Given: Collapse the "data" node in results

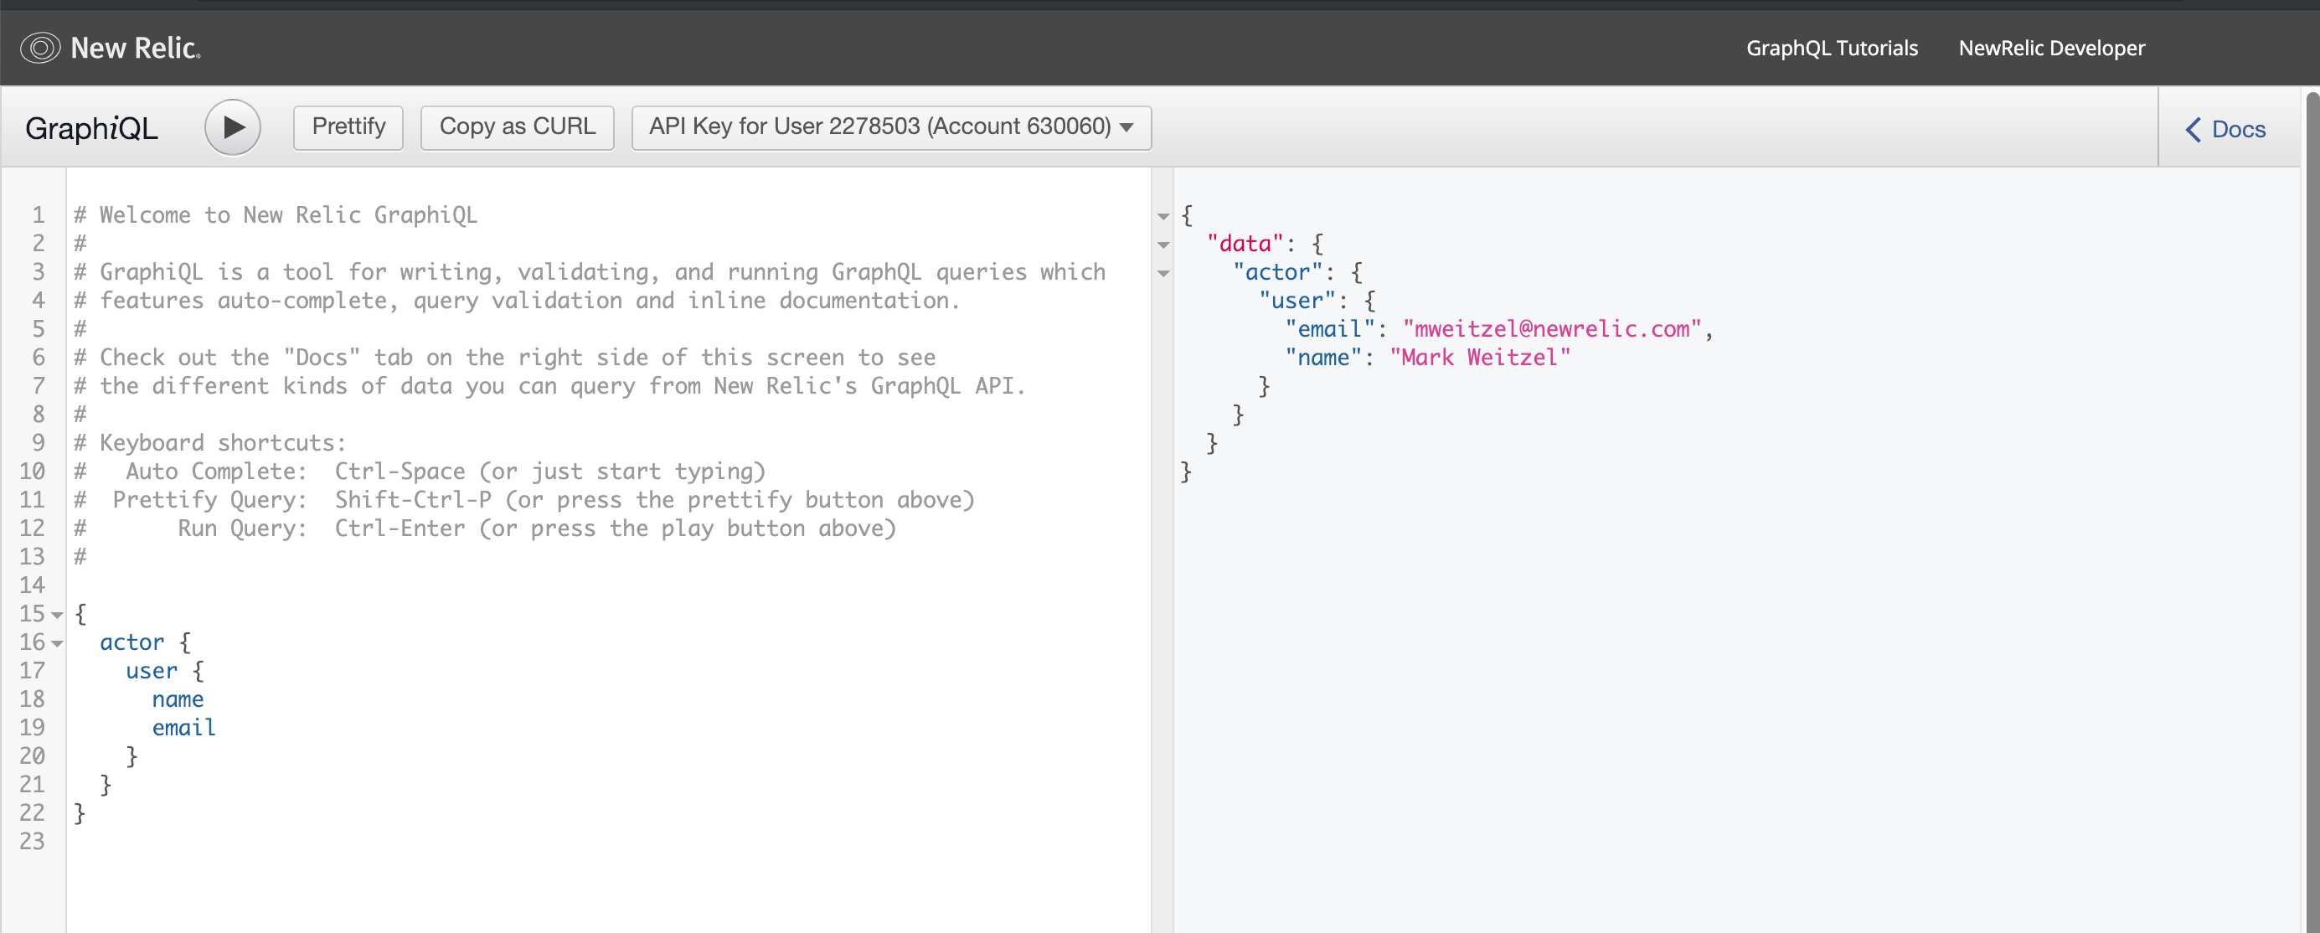Looking at the screenshot, I should coord(1163,245).
